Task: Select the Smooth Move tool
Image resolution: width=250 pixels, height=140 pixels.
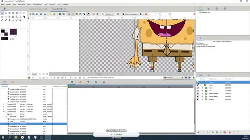Action: (6, 13)
